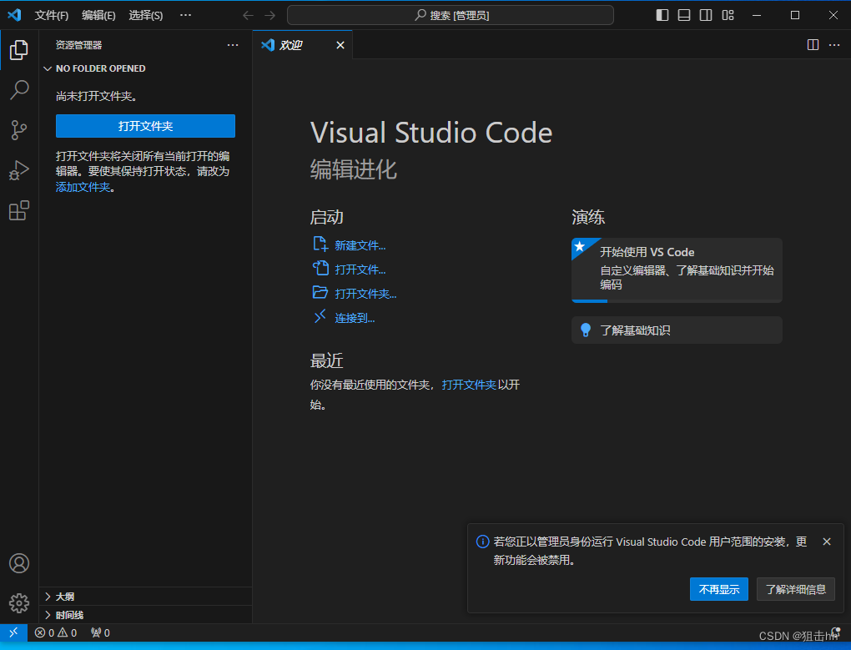Image resolution: width=851 pixels, height=650 pixels.
Task: Split the editor to the right
Action: click(813, 44)
